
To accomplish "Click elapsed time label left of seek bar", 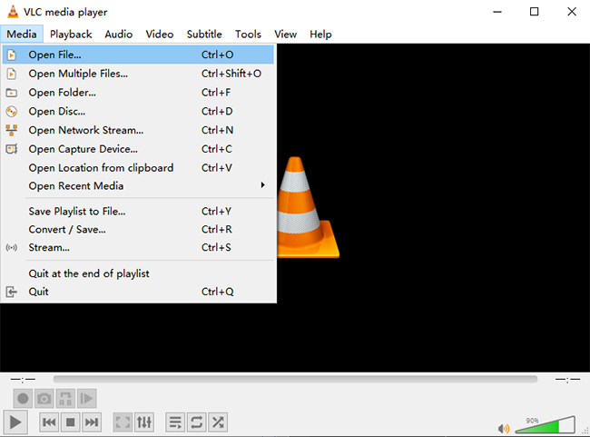I will (x=23, y=380).
